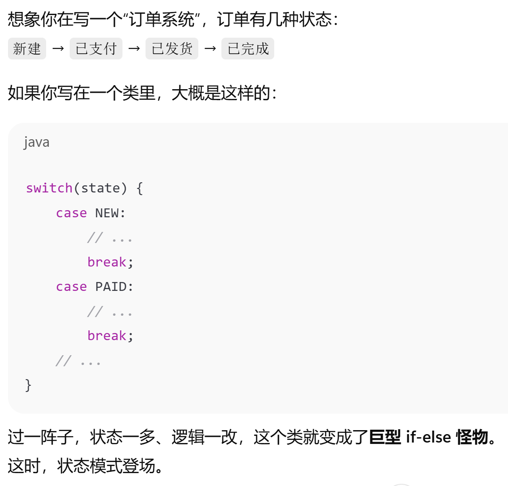
Task: Click the 已支付 state chip
Action: (96, 48)
